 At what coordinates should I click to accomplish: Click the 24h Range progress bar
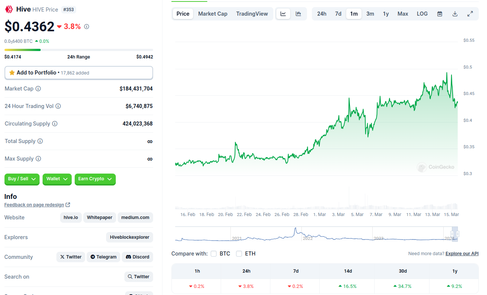pyautogui.click(x=79, y=50)
